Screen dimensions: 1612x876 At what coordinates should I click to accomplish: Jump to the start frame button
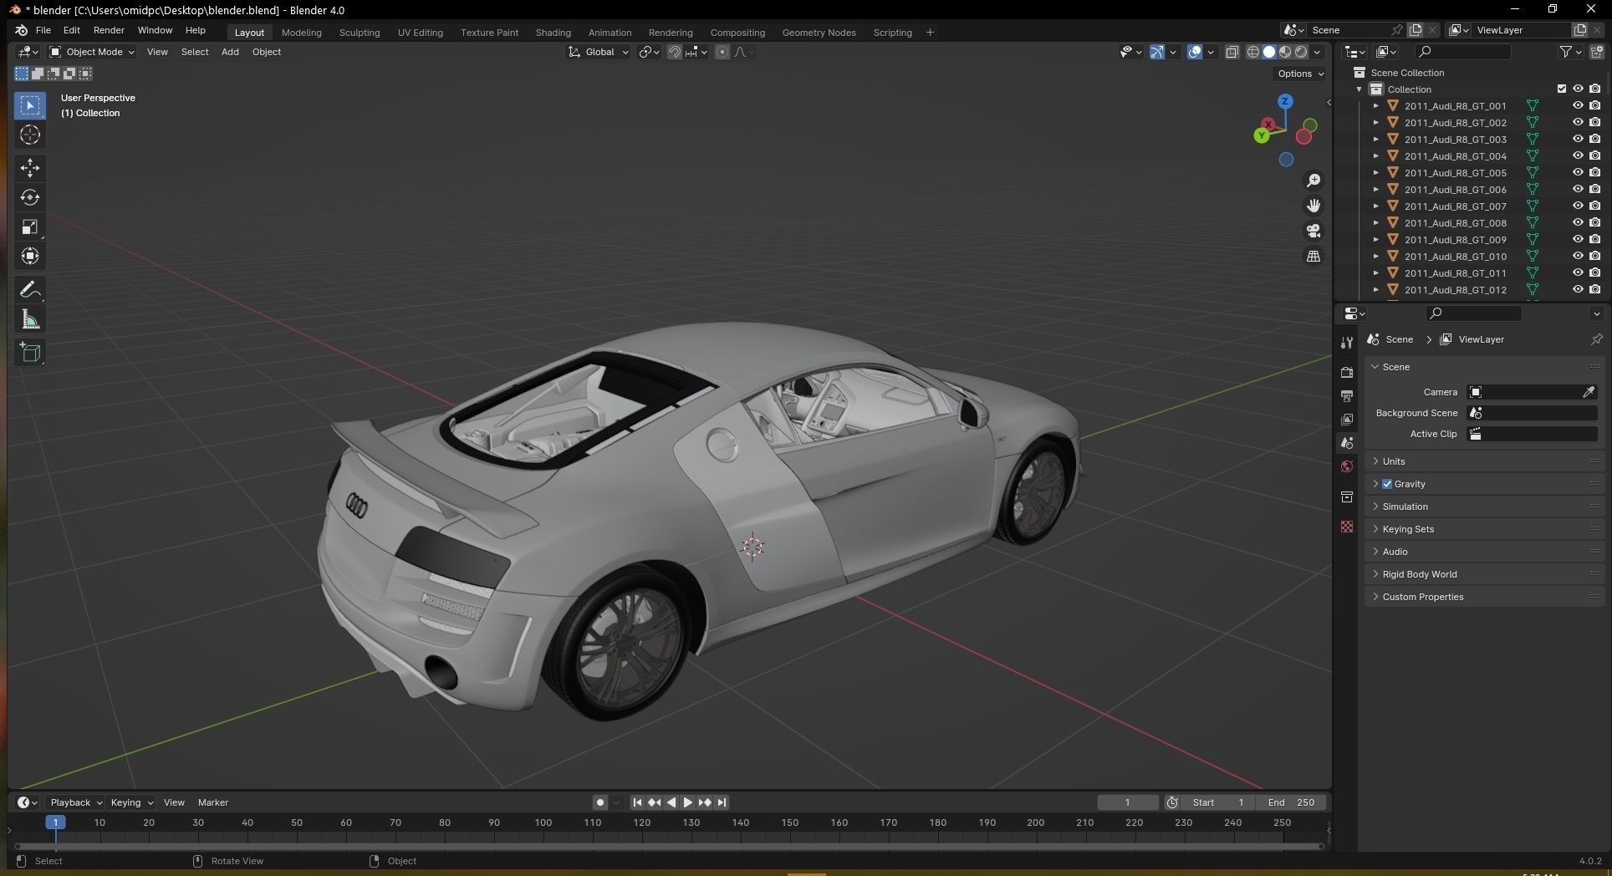tap(637, 802)
